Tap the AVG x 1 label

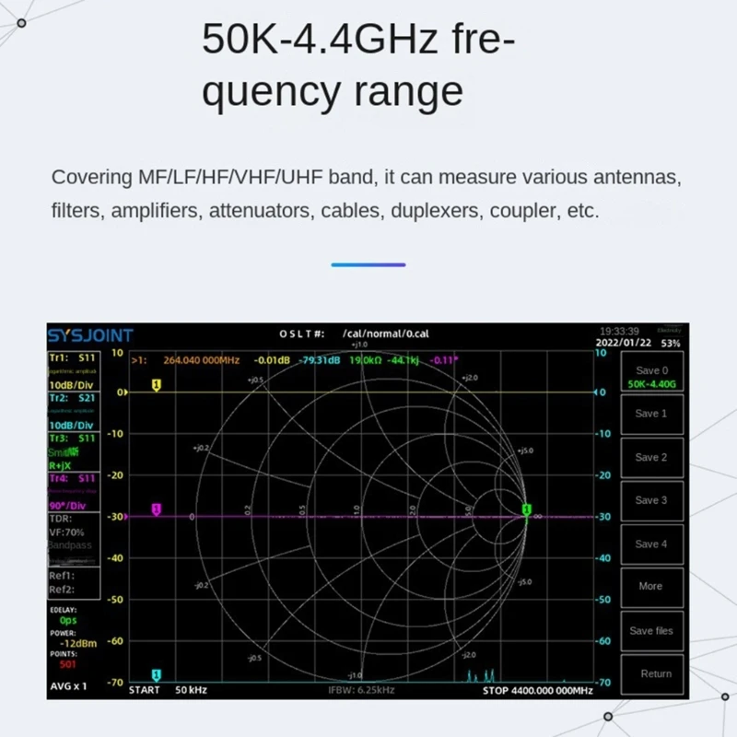pos(68,686)
